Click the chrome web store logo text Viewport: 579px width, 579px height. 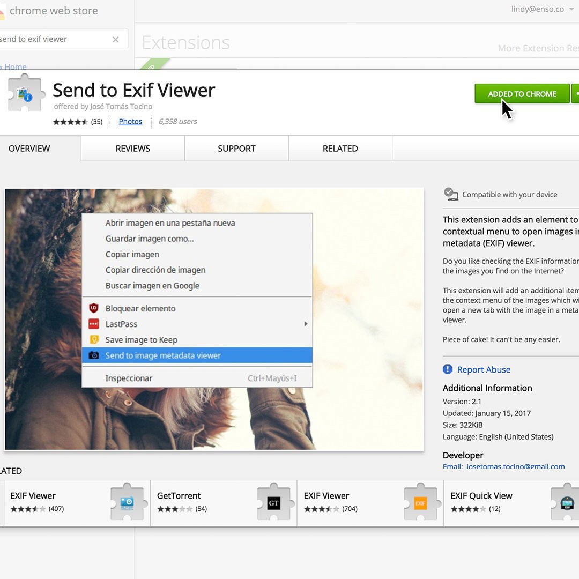[x=54, y=11]
